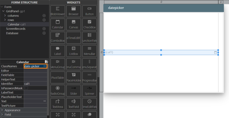Select the Slider widget
The width and height of the screenshot is (229, 118).
pos(74,91)
